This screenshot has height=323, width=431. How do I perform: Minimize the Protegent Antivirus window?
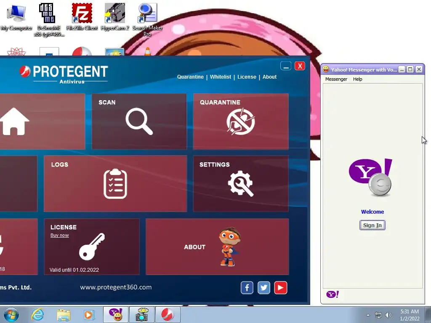click(286, 66)
